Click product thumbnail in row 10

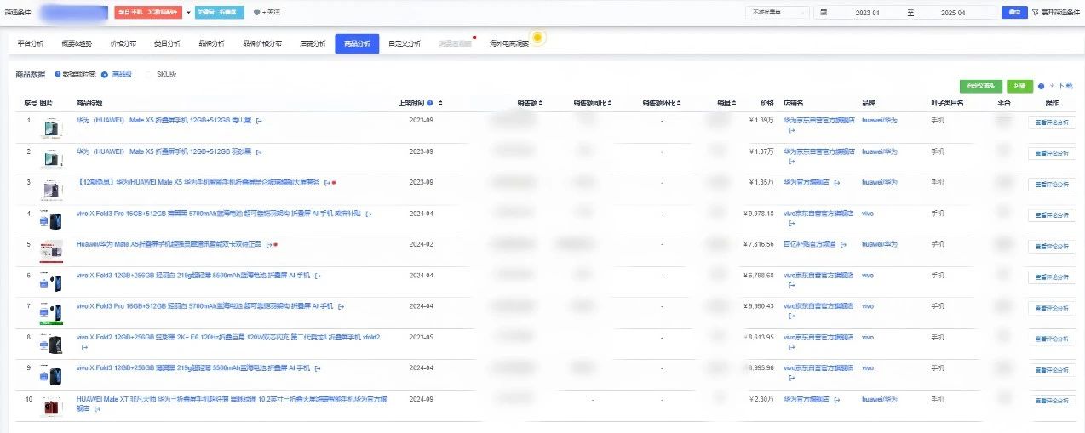52,407
